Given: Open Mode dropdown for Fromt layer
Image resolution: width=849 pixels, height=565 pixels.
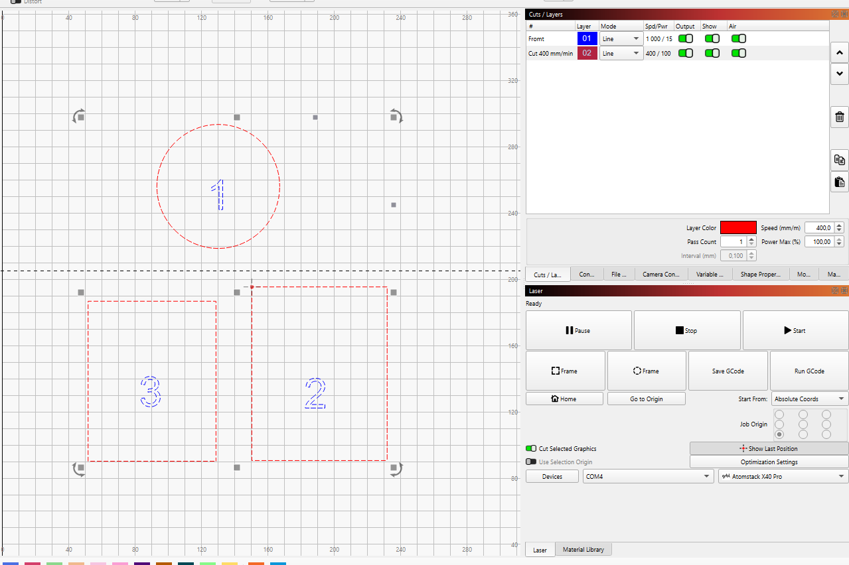Looking at the screenshot, I should click(x=621, y=39).
